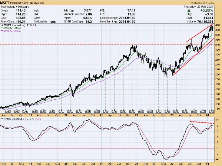Viewport: 222px width, 166px height.
Task: Select the +0.80% percent change
Action: point(206,11)
